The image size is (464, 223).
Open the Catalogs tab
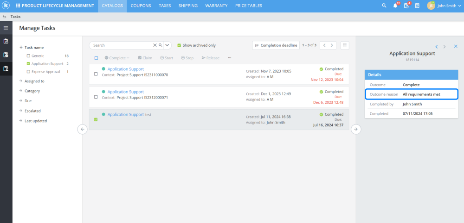[112, 6]
